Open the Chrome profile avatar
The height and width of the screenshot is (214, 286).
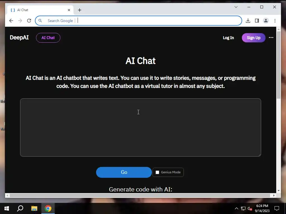click(x=266, y=21)
